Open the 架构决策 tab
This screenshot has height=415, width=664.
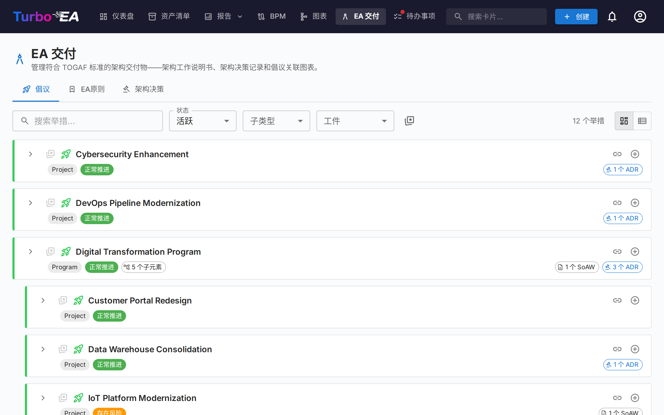pyautogui.click(x=142, y=89)
